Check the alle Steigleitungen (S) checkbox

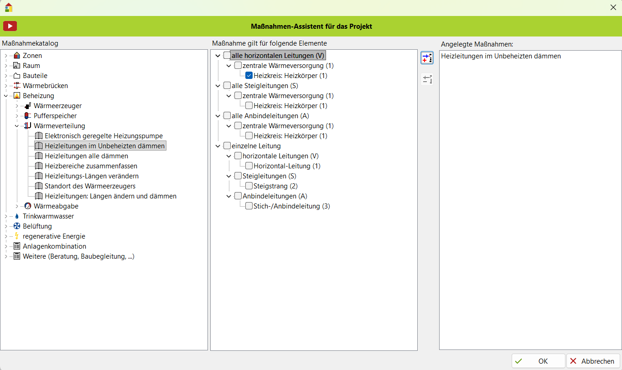pos(227,86)
